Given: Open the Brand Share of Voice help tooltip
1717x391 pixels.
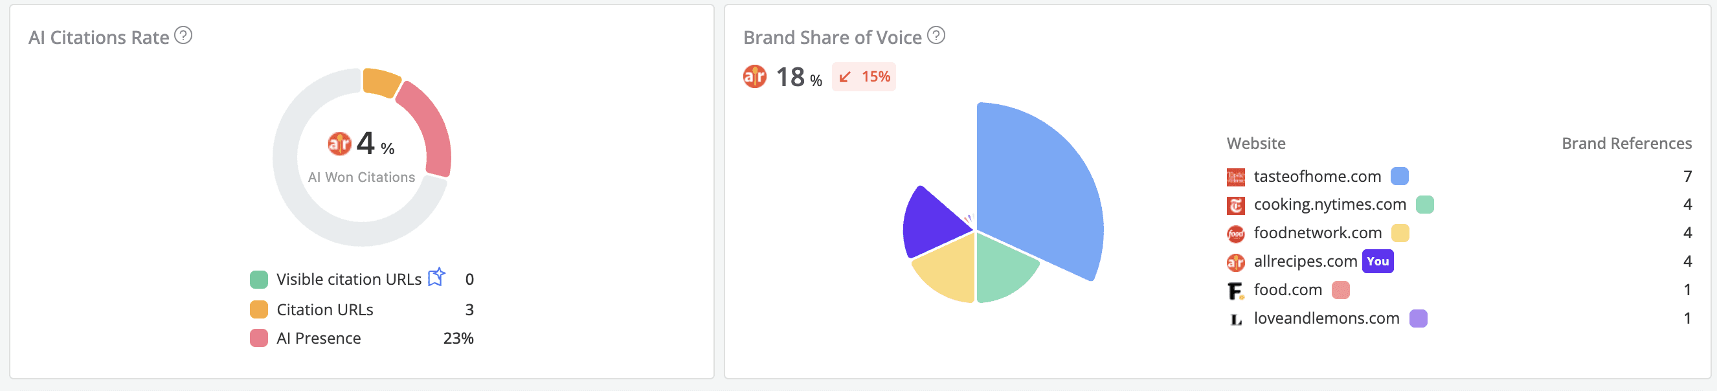Looking at the screenshot, I should pyautogui.click(x=936, y=37).
